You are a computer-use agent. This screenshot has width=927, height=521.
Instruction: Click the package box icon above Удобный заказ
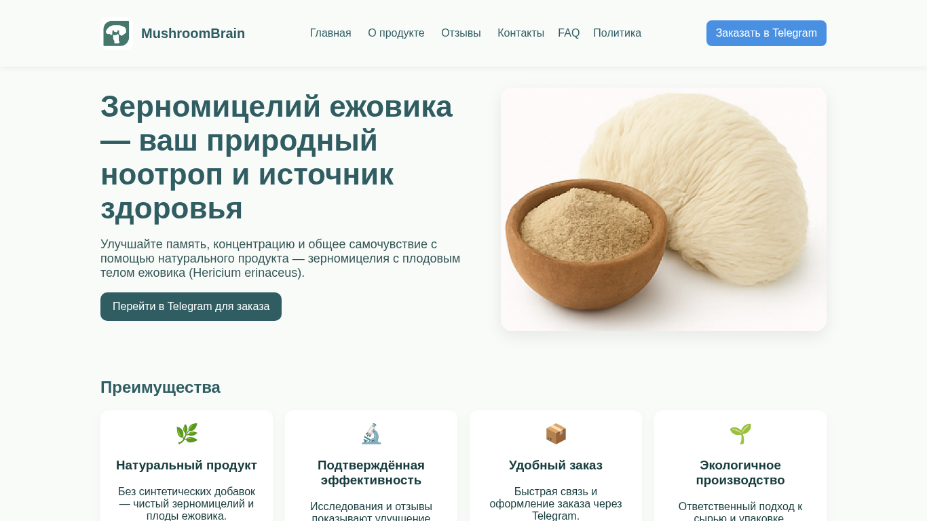(556, 433)
